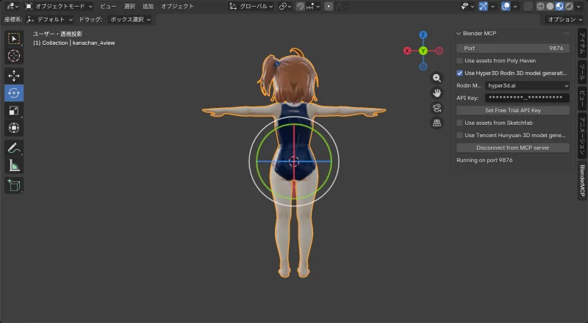Select the 3D Cursor tool
Viewport: 588px width, 323px height.
[14, 56]
